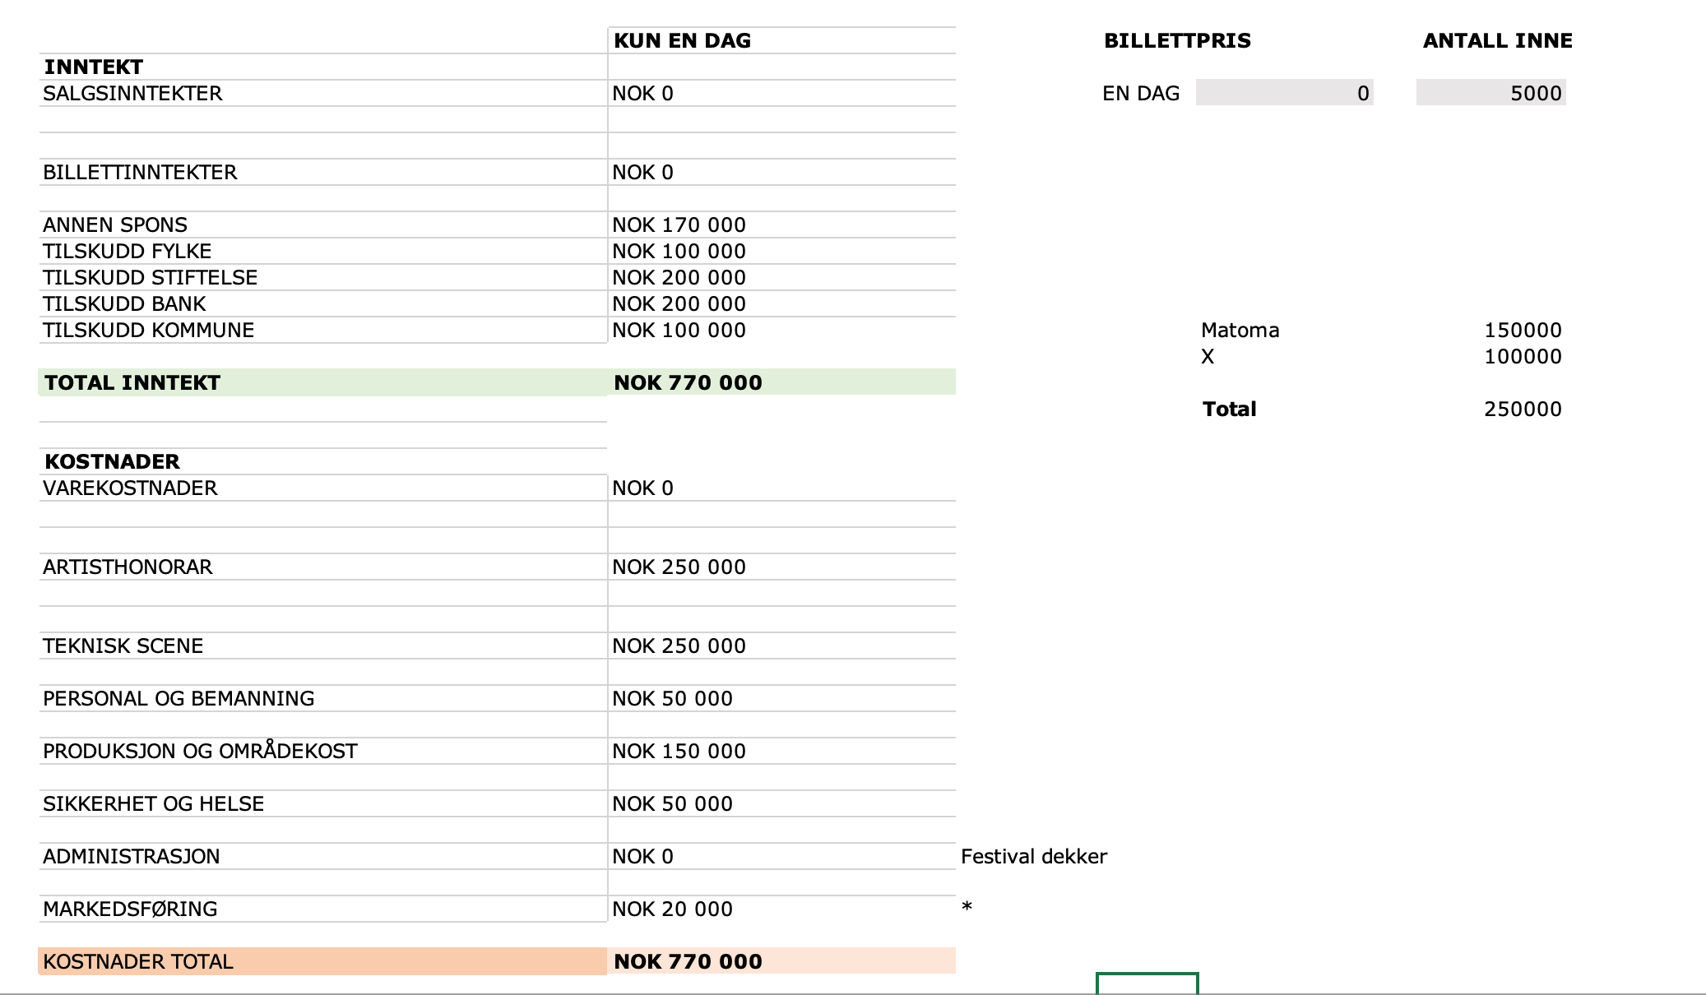Select the PERSONAL OG BEMANNING label
The height and width of the screenshot is (995, 1706).
[178, 698]
